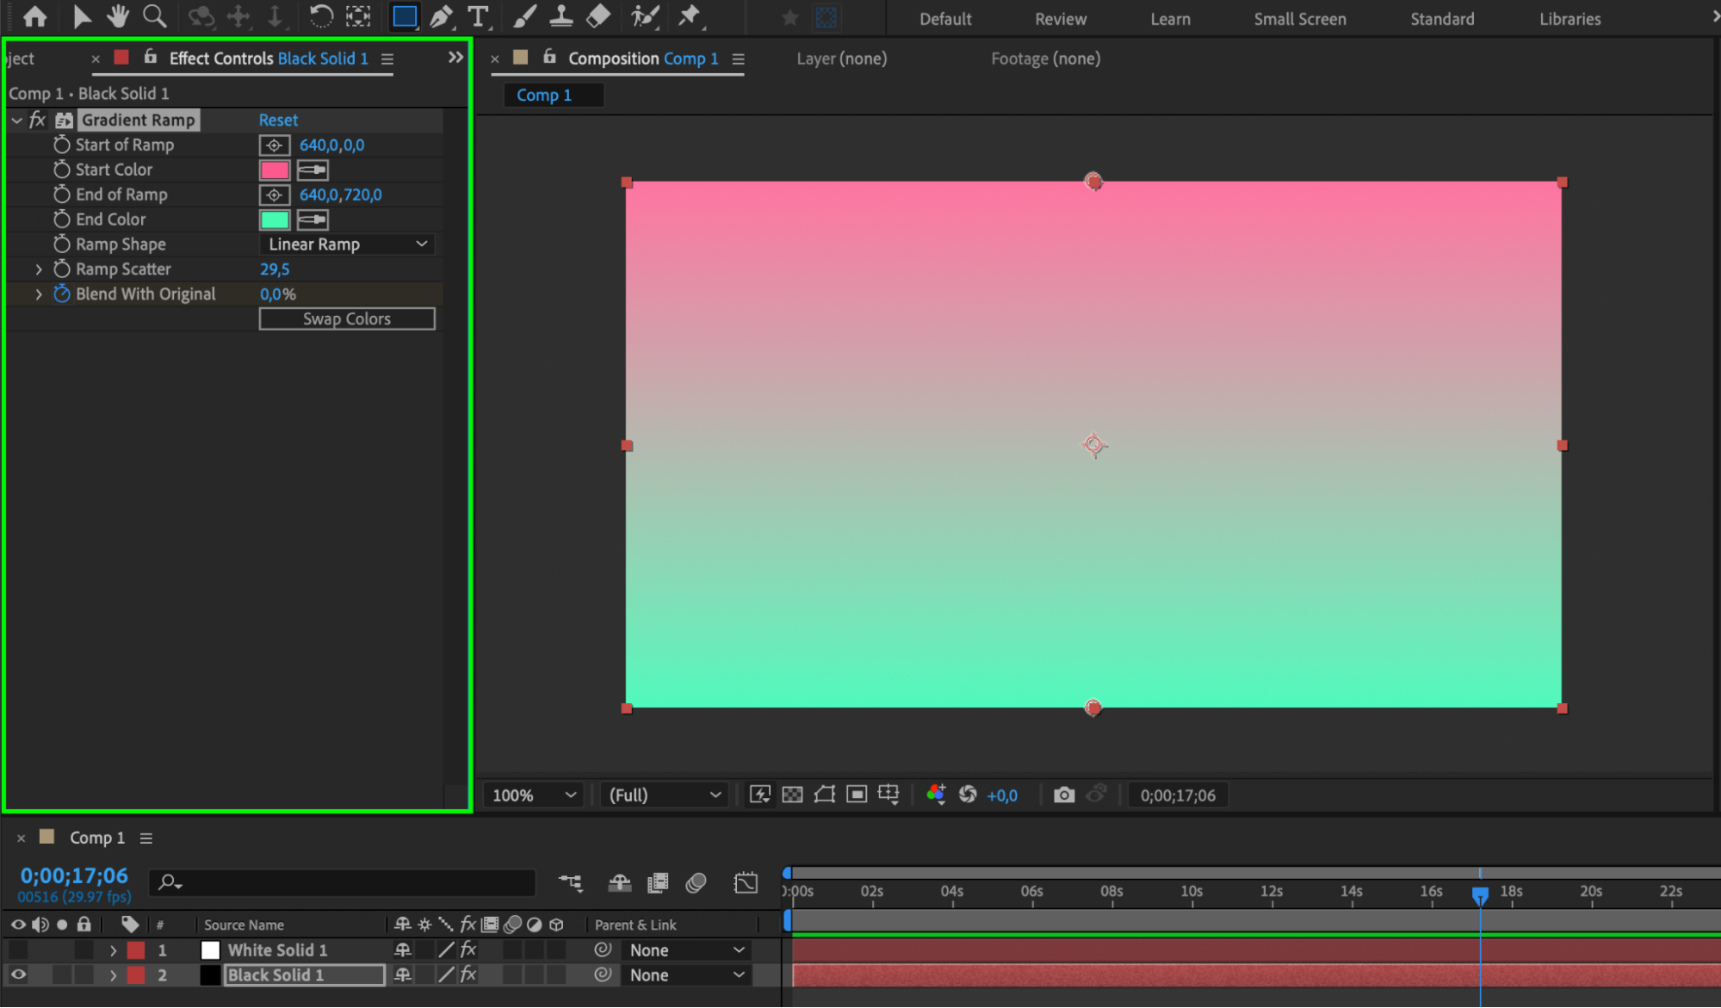Click the Swap Colors button
The width and height of the screenshot is (1721, 1008).
(x=347, y=319)
